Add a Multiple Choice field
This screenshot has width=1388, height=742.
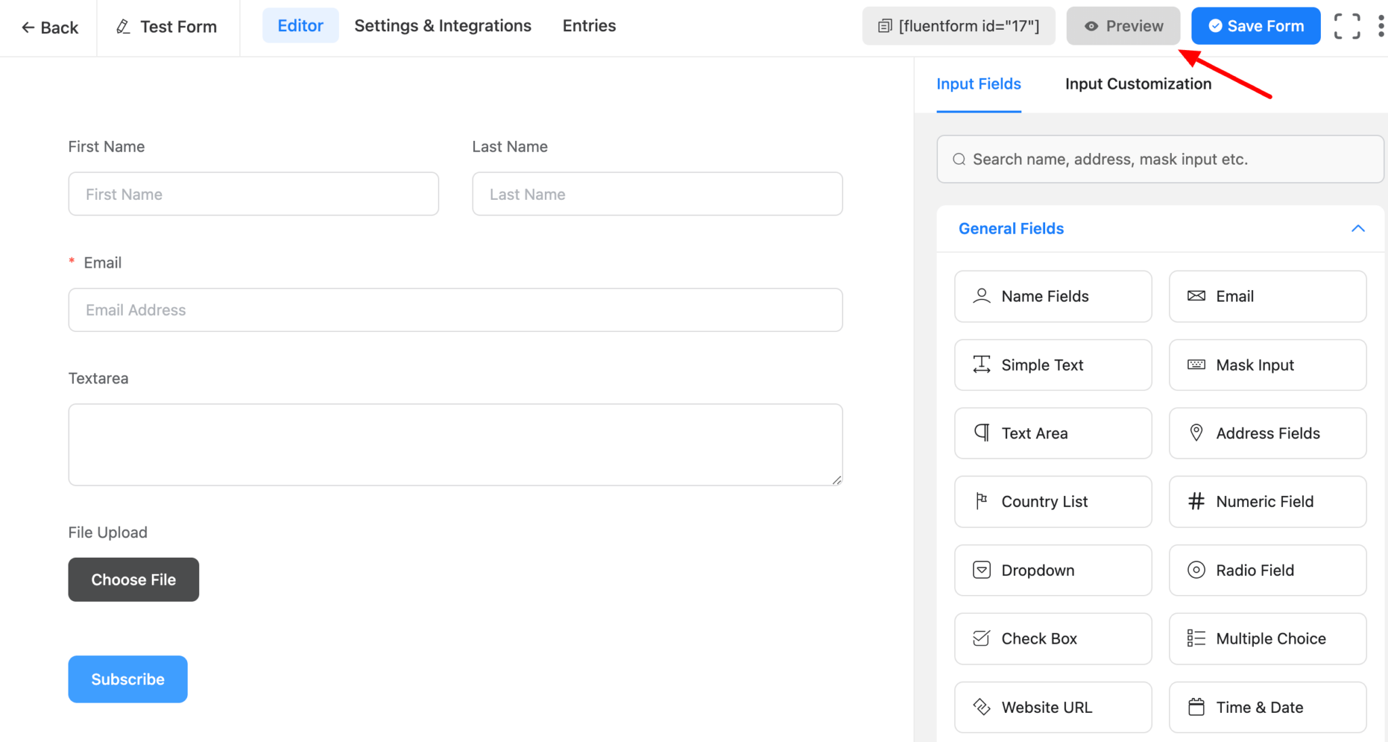coord(1267,638)
